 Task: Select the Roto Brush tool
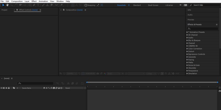[x=57, y=5]
